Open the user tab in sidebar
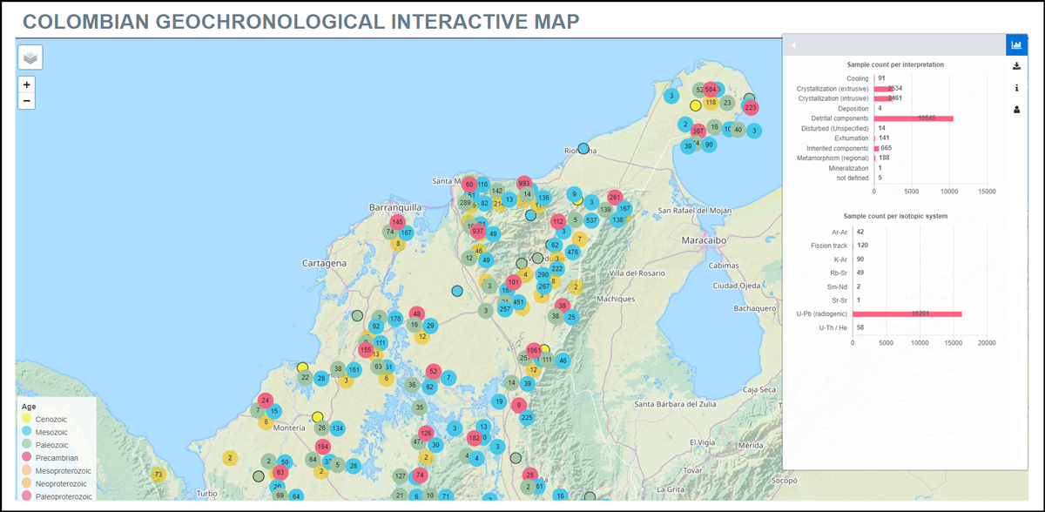Viewport: 1045px width, 512px height. pos(1016,110)
